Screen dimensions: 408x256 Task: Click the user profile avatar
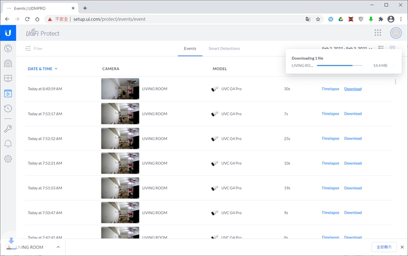click(396, 33)
